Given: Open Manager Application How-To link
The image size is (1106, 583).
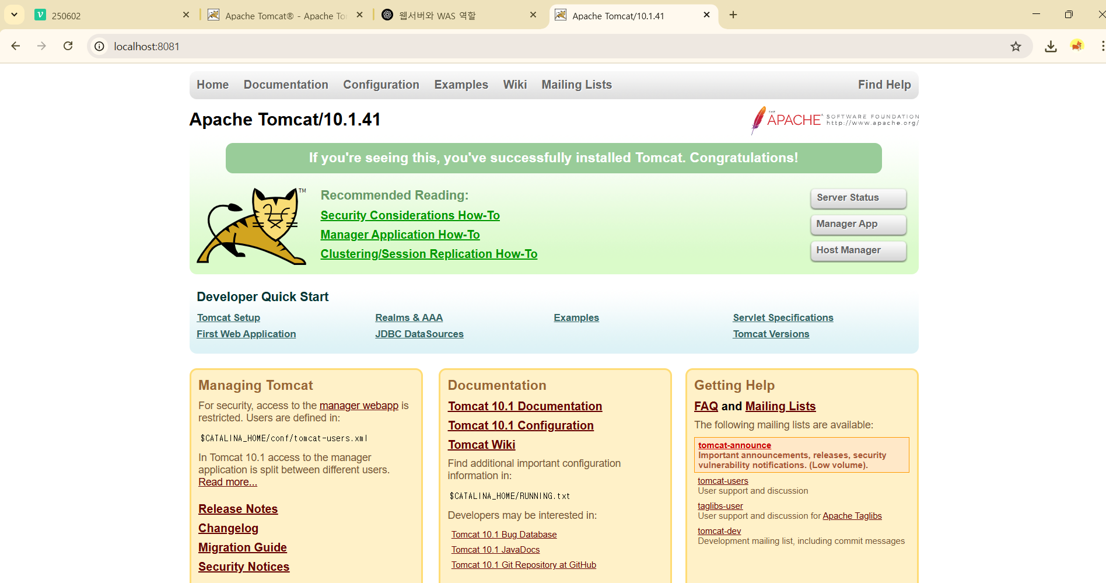Looking at the screenshot, I should [x=400, y=235].
